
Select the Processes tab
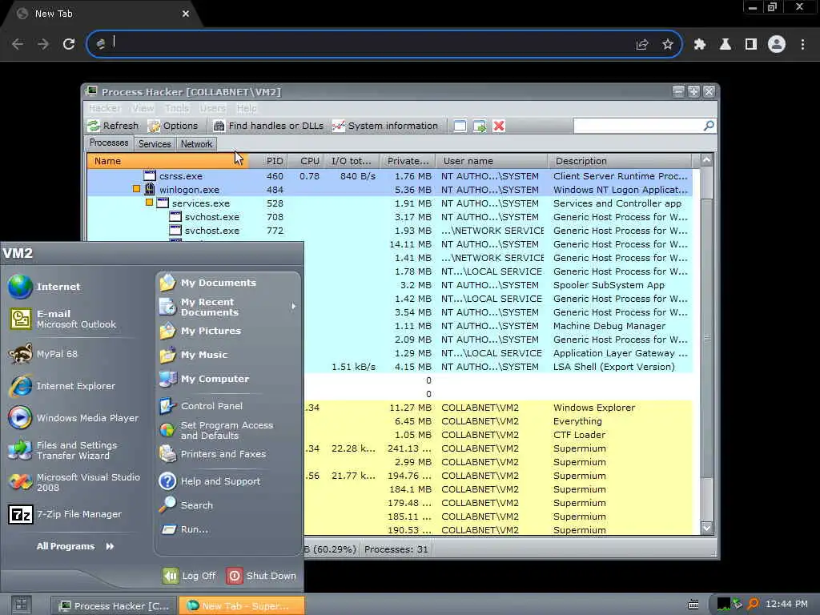[109, 143]
